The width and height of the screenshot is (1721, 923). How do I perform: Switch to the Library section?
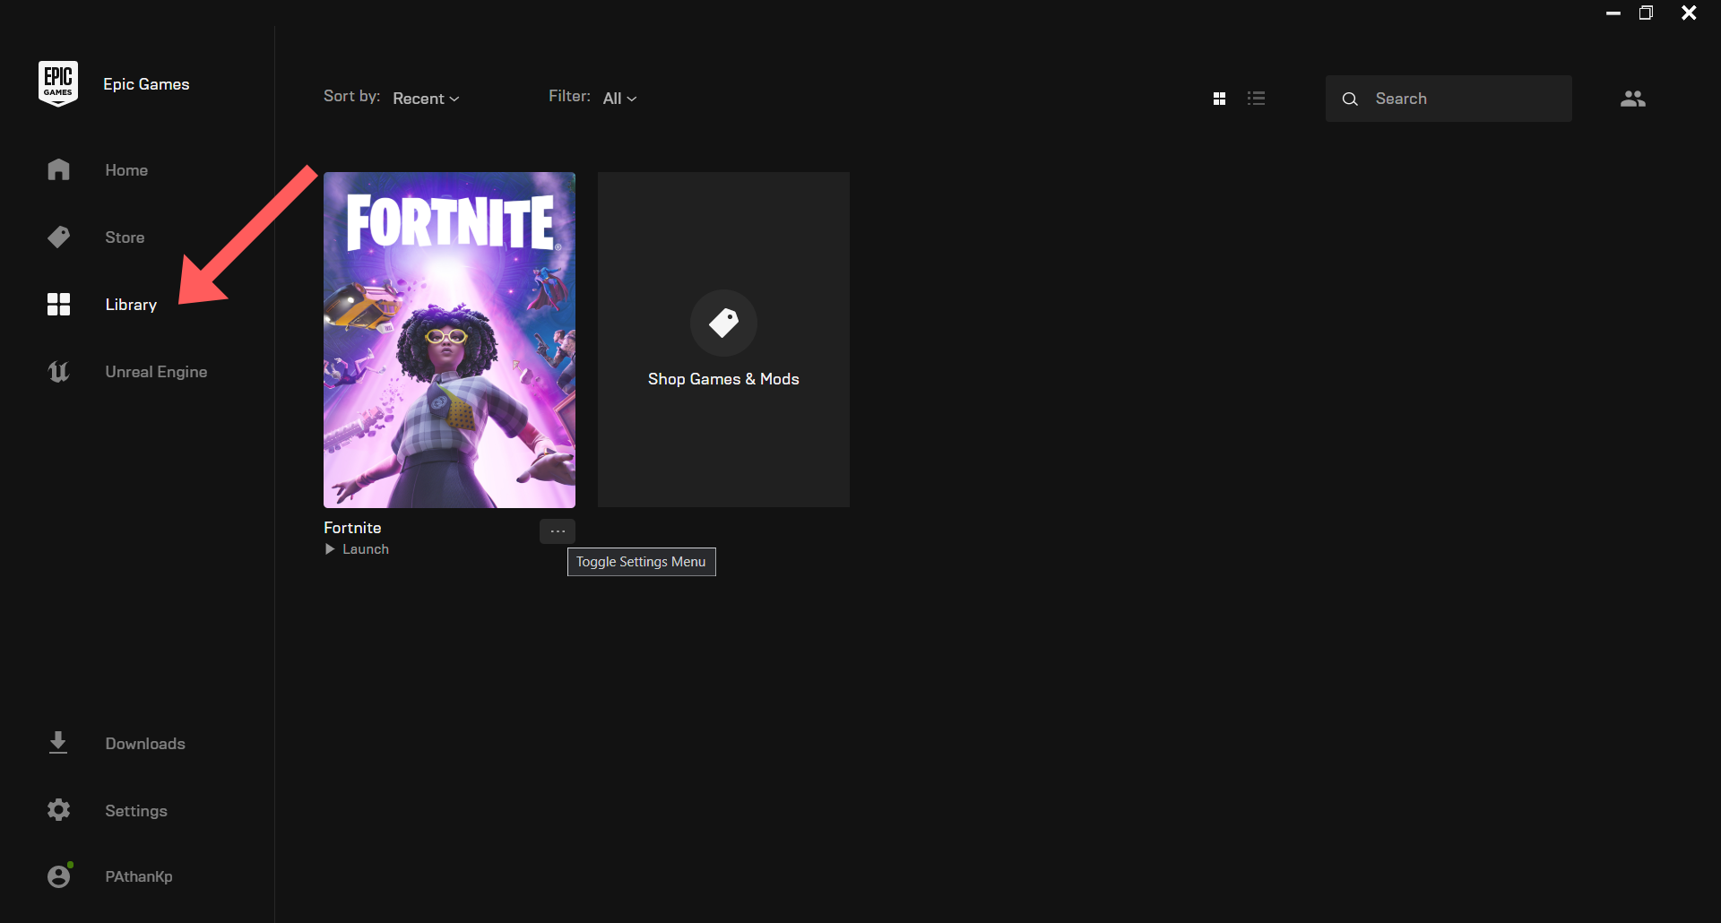[130, 305]
